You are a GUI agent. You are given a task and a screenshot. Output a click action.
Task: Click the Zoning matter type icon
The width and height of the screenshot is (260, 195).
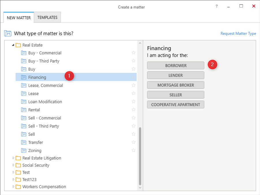point(24,151)
